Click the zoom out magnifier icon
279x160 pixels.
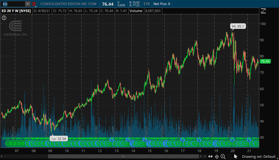click(229, 157)
